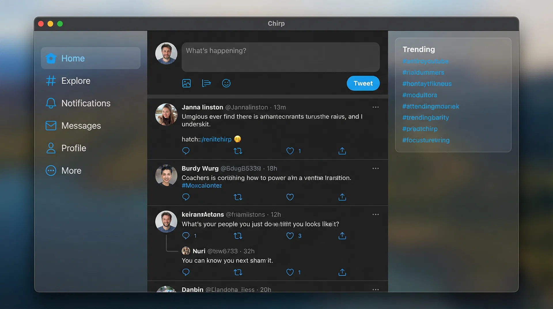Open the #modultora trending topic
This screenshot has width=553, height=309.
tap(420, 95)
